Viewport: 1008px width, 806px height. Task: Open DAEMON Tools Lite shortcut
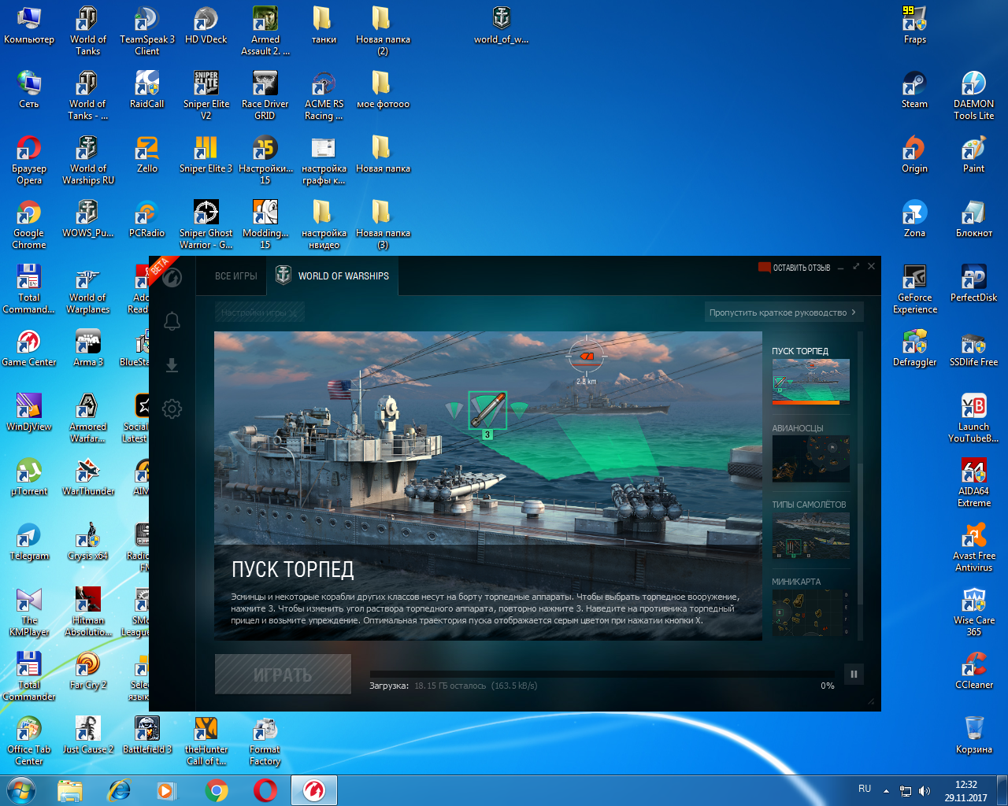(974, 95)
